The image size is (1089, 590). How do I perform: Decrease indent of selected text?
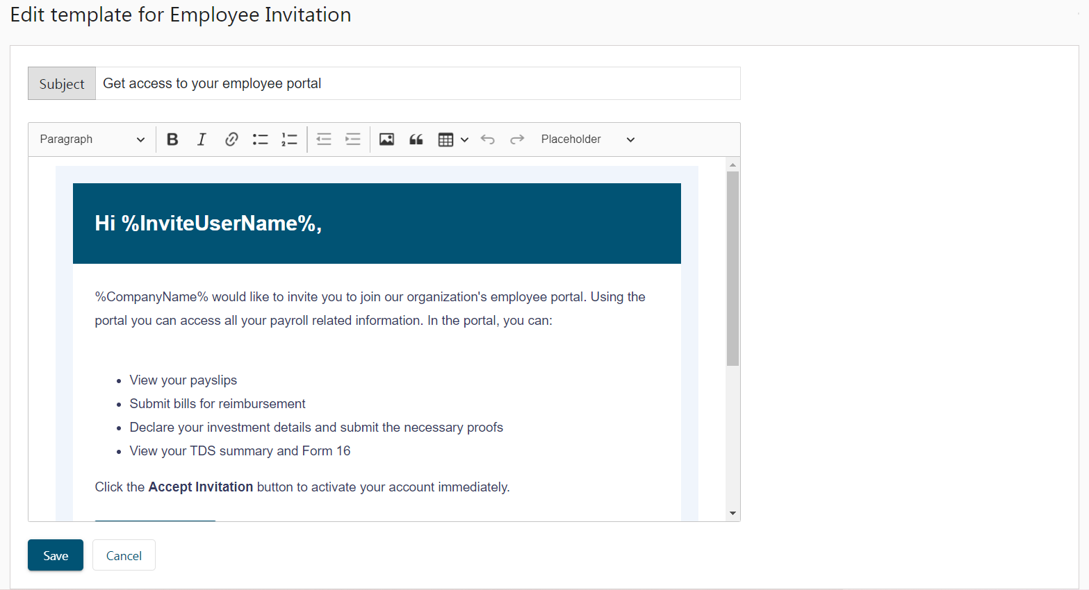coord(324,140)
